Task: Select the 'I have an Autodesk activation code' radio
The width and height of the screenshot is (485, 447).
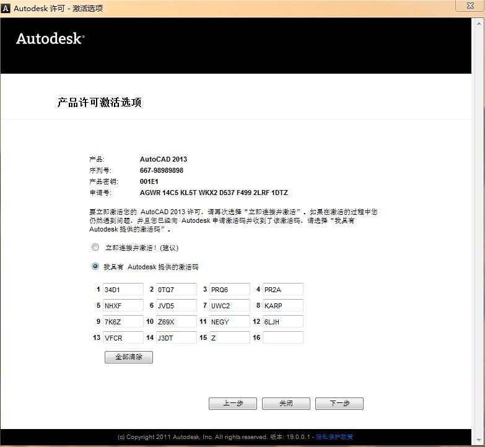Action: click(x=95, y=266)
